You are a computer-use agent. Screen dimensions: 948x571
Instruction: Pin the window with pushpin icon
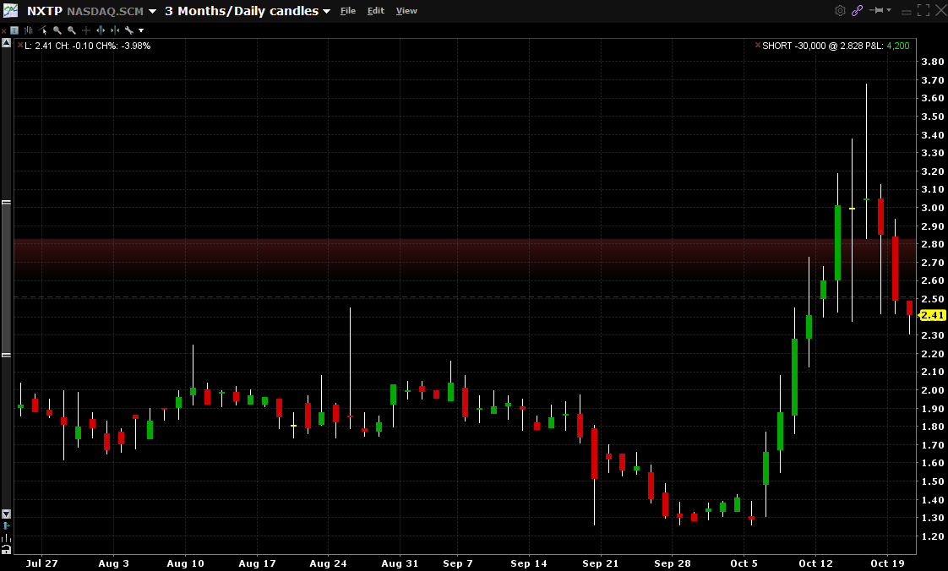click(x=876, y=10)
